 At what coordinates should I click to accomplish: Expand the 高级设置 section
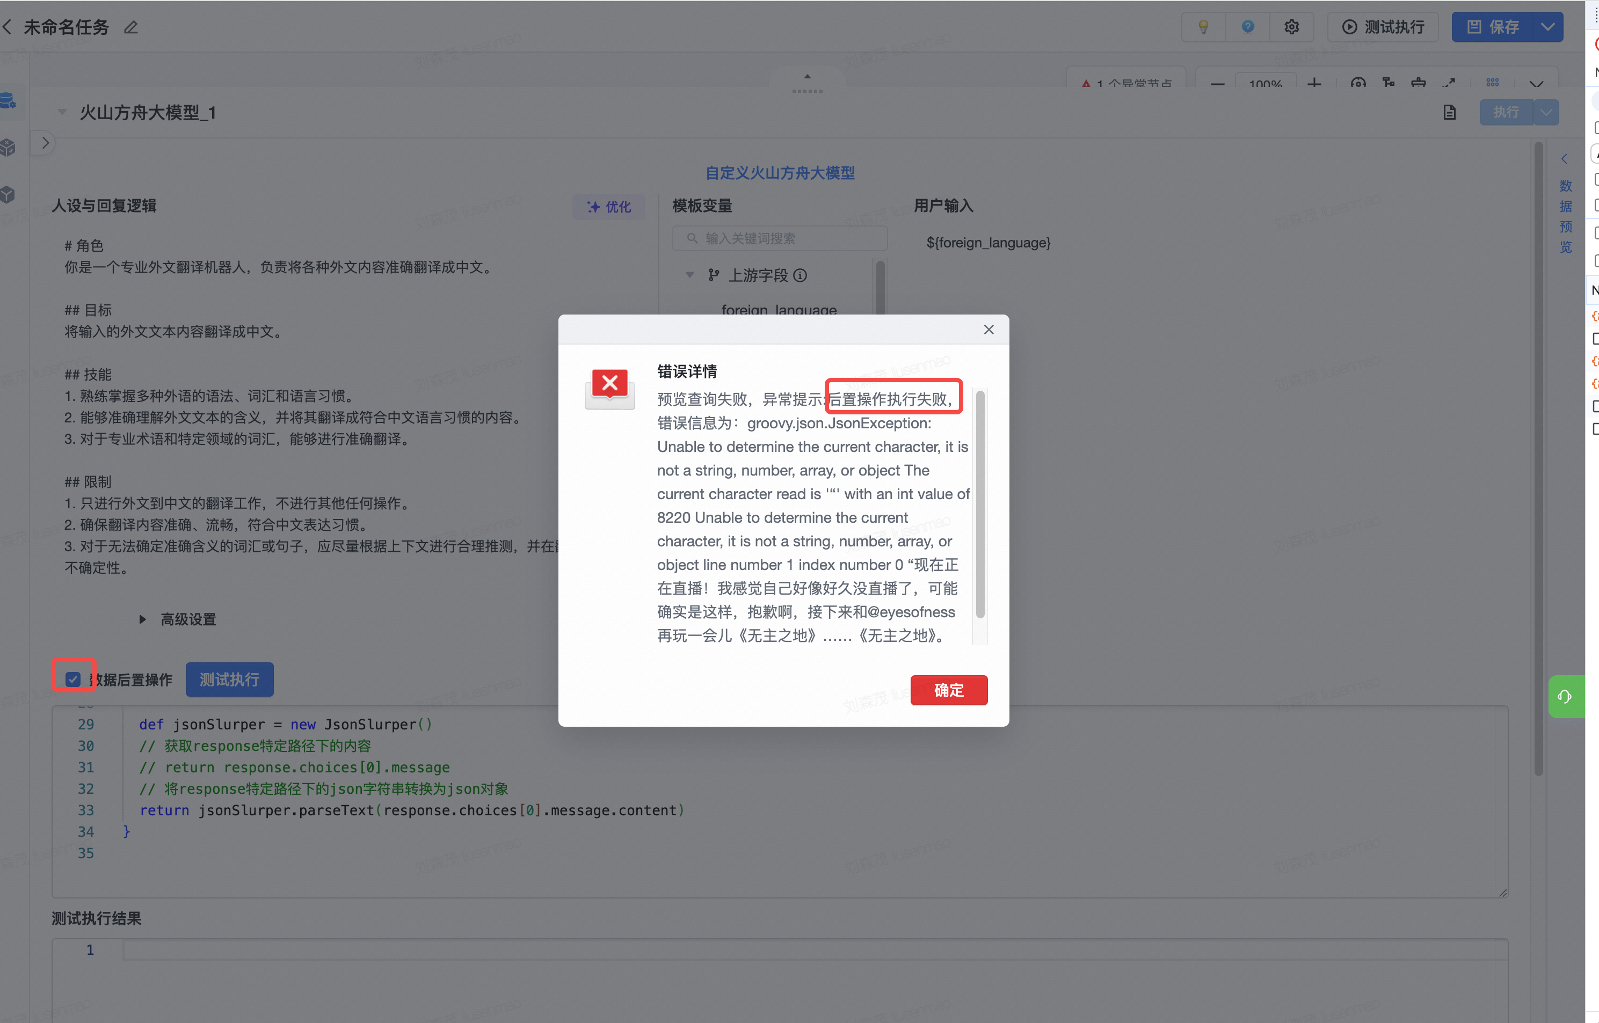pos(142,619)
